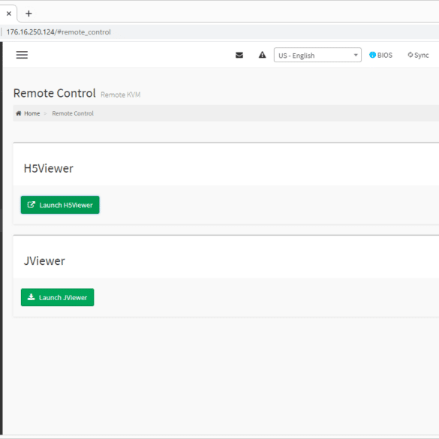Click the Remote KVM subtitle text
439x439 pixels.
(120, 95)
